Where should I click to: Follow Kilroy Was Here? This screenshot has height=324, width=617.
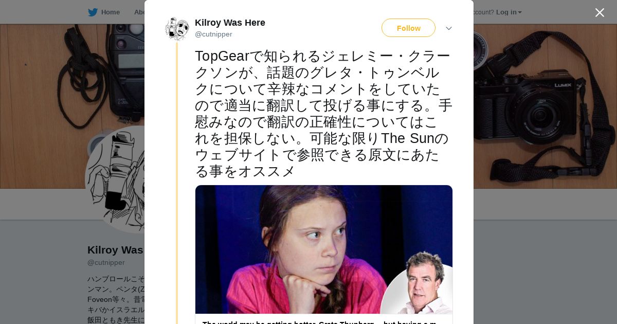coord(408,28)
